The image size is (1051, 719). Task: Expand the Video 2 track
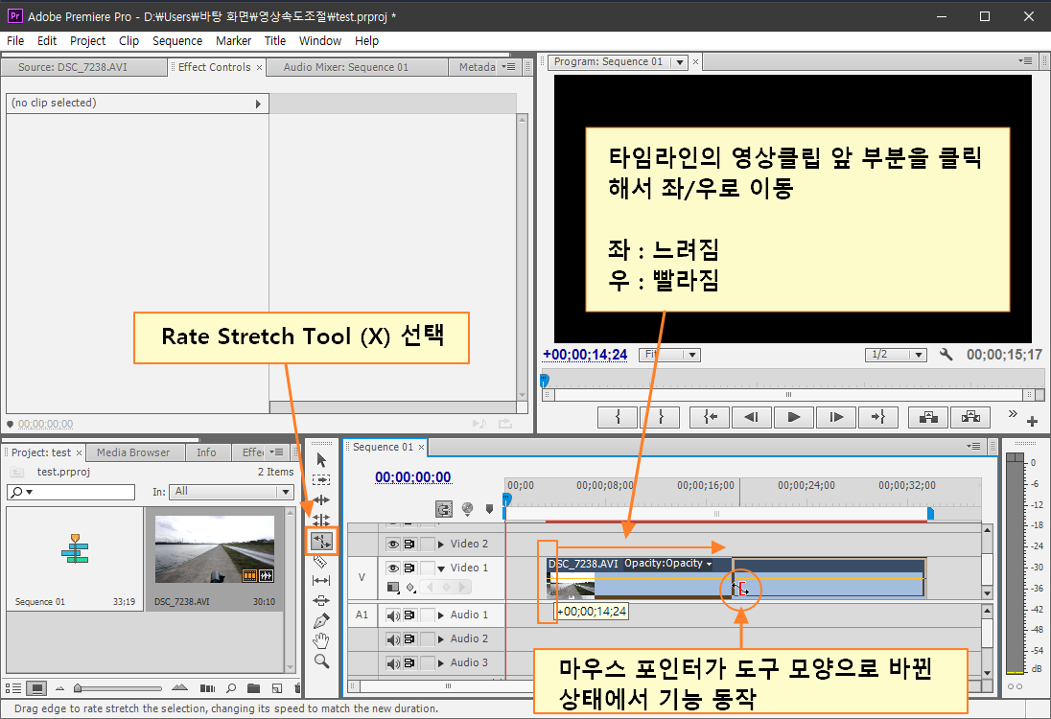(x=441, y=545)
